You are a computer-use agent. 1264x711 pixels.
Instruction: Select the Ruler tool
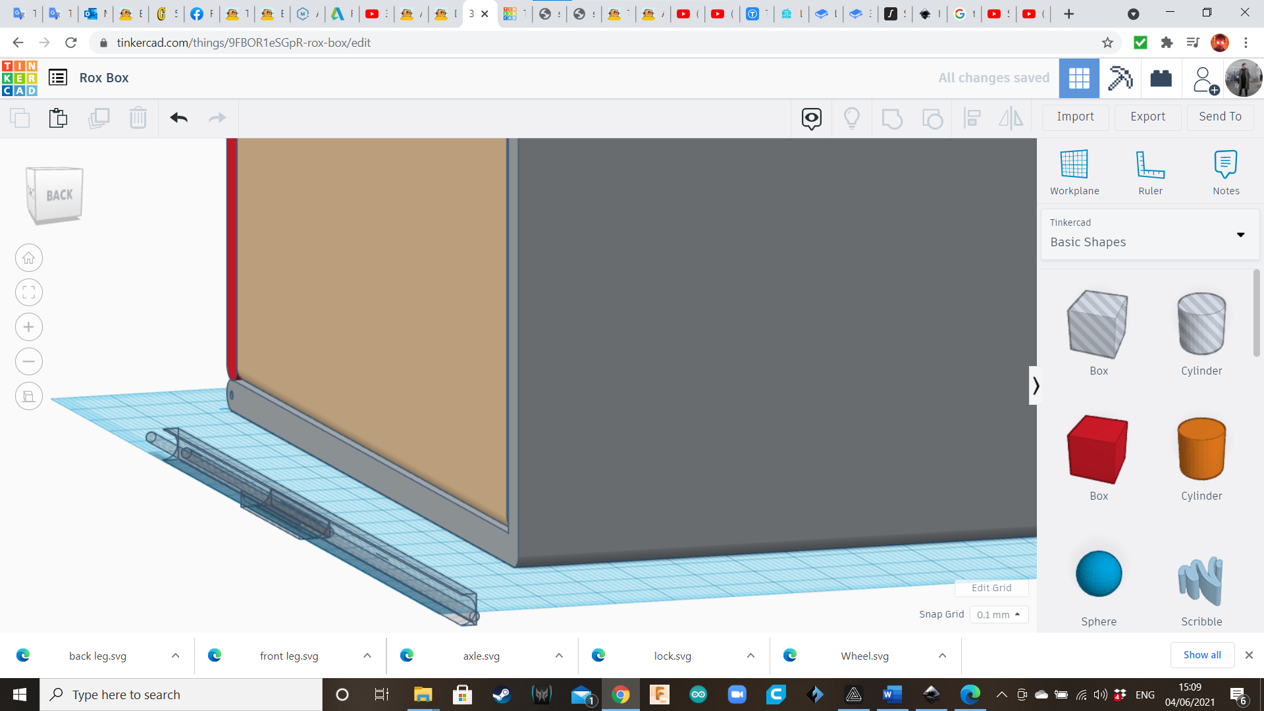[x=1150, y=165]
